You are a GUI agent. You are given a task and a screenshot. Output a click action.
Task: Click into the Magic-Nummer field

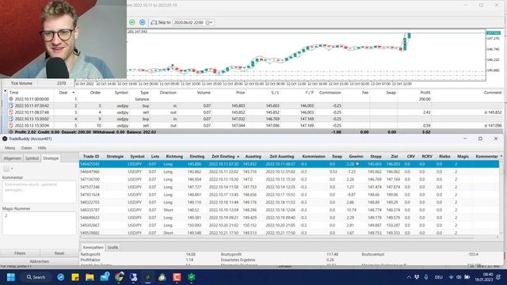pos(40,223)
